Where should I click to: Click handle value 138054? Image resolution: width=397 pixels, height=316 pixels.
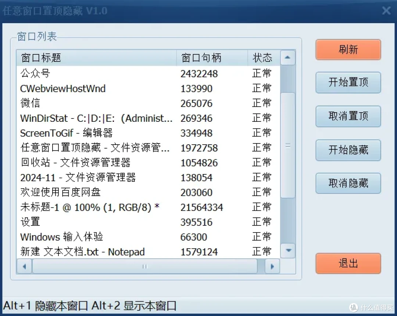pos(196,178)
